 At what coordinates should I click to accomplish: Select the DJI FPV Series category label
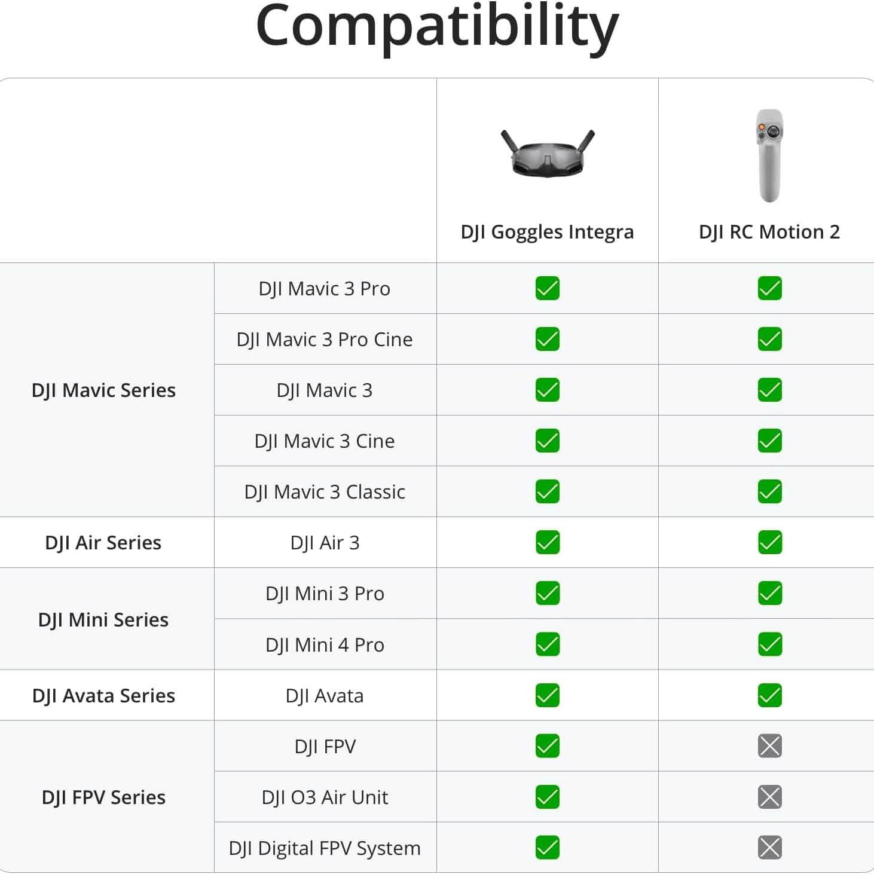(103, 797)
